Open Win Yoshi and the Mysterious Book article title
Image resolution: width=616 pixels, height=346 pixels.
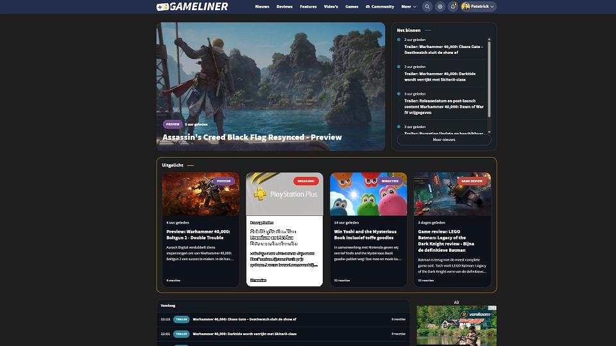pyautogui.click(x=365, y=235)
